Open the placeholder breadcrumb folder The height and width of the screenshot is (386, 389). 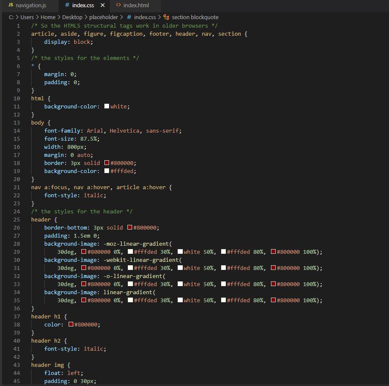[104, 17]
